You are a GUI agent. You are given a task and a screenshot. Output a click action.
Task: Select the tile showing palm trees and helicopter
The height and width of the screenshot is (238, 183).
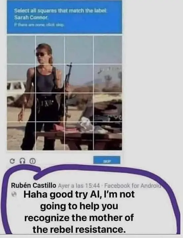tap(108, 78)
